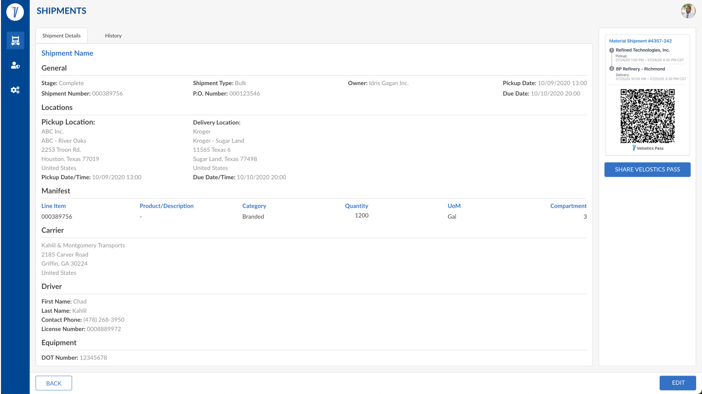
Task: Click the 11565 Texas 6 address
Action: tap(212, 150)
